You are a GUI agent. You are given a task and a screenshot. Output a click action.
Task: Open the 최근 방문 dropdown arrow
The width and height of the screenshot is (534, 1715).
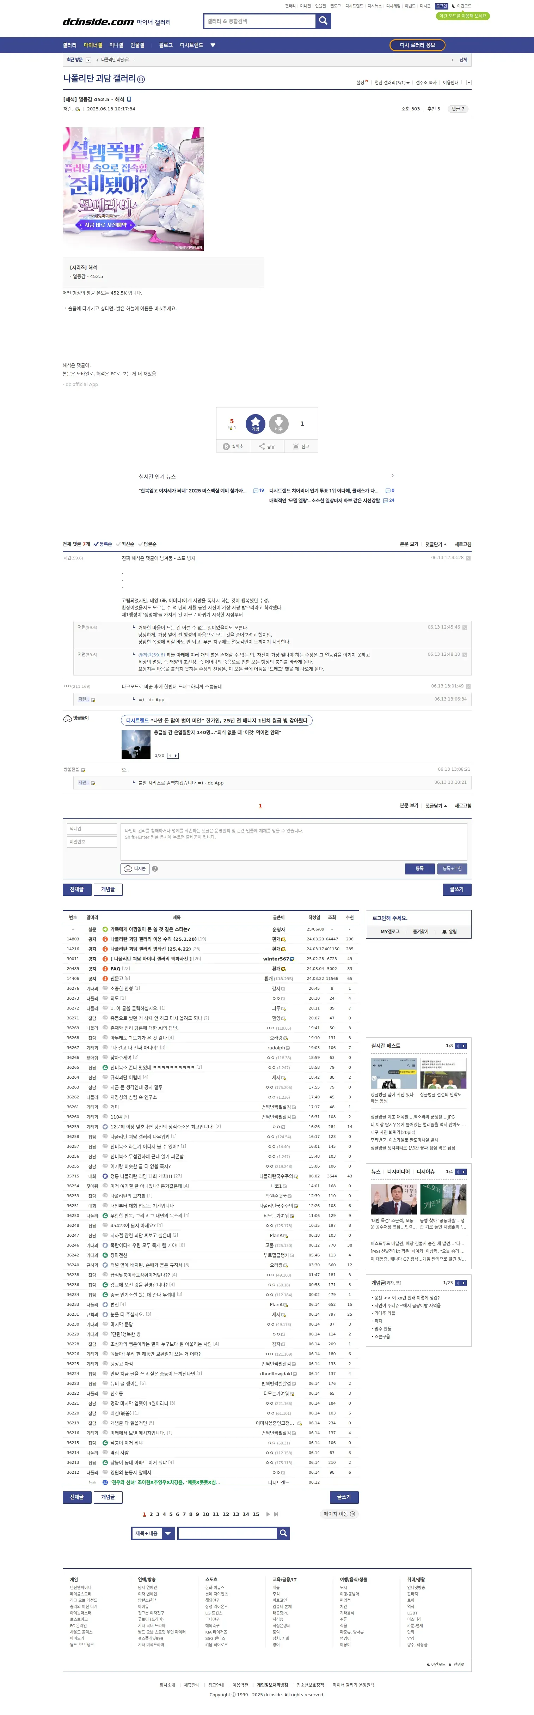88,60
